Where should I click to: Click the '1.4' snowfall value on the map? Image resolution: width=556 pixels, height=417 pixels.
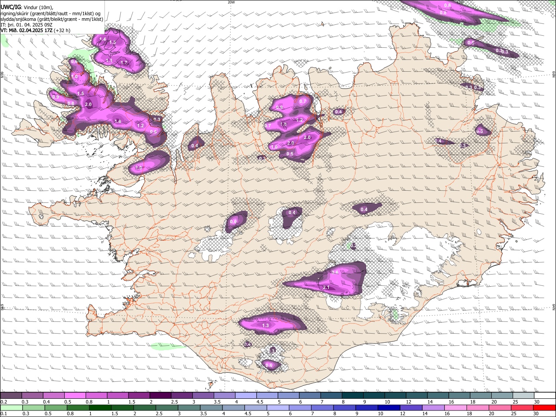click(x=103, y=40)
